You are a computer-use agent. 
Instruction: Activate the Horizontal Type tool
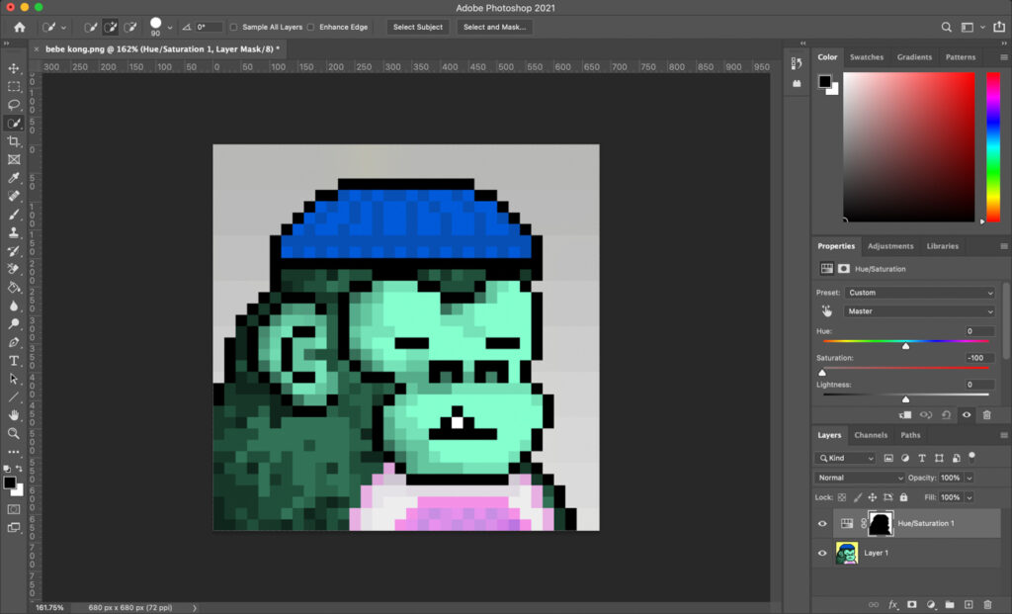[14, 360]
